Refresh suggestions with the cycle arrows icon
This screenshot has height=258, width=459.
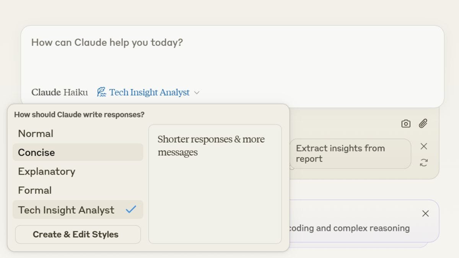pyautogui.click(x=423, y=163)
